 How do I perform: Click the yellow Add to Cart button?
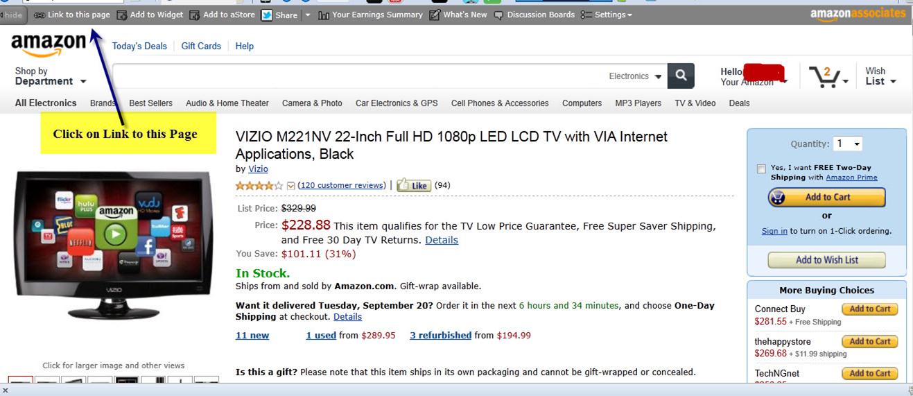click(826, 198)
